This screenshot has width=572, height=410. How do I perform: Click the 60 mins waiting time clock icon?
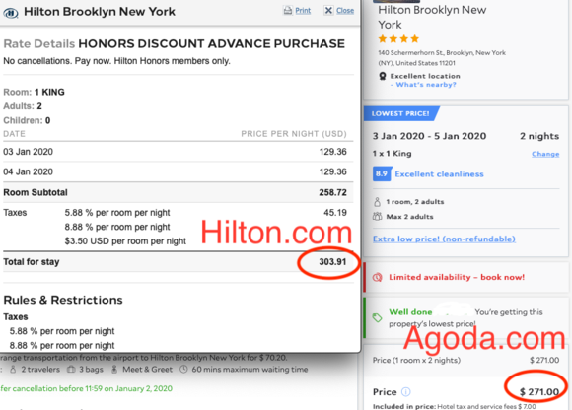[183, 370]
